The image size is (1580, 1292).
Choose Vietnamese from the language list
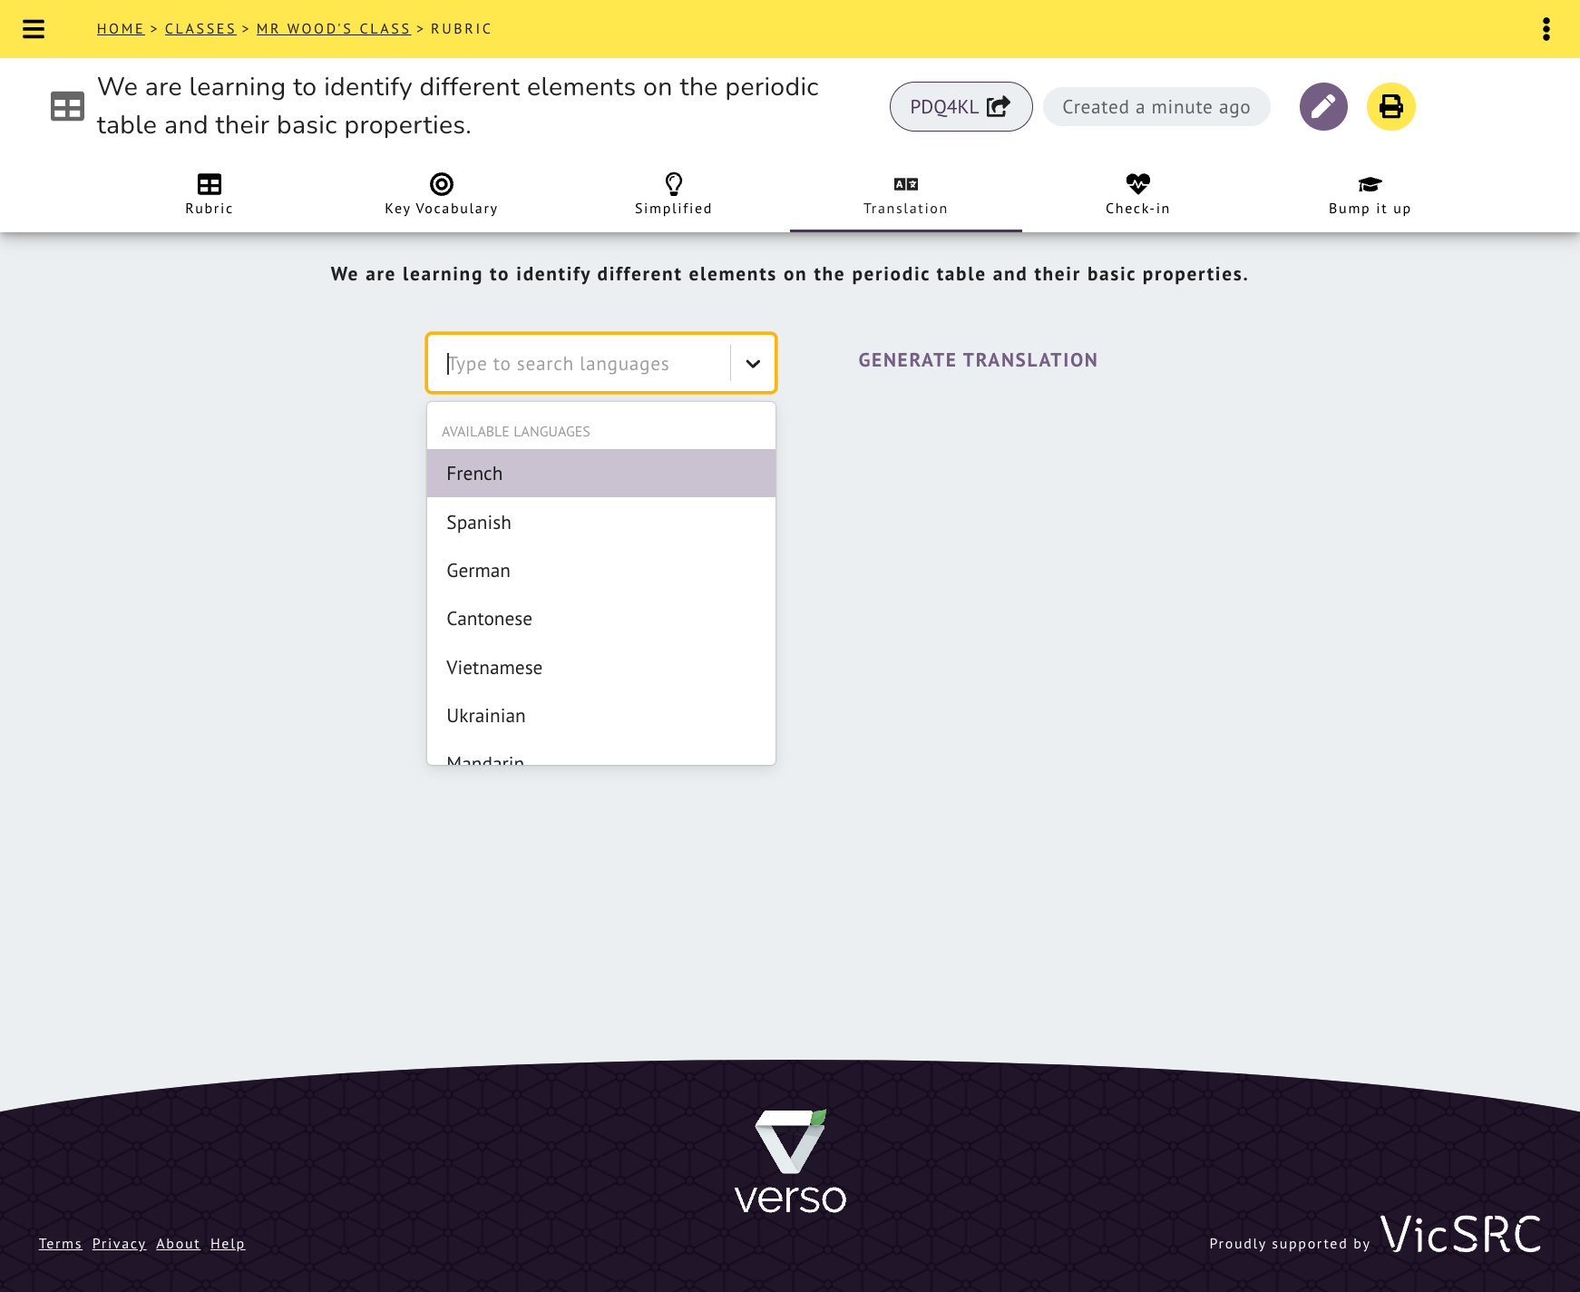(x=601, y=668)
